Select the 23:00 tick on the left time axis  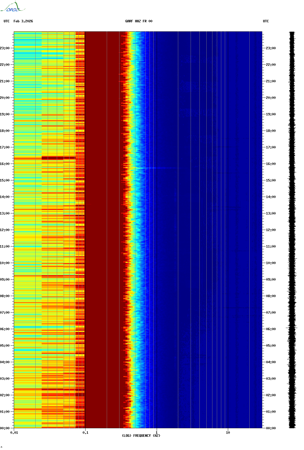click(x=5, y=48)
